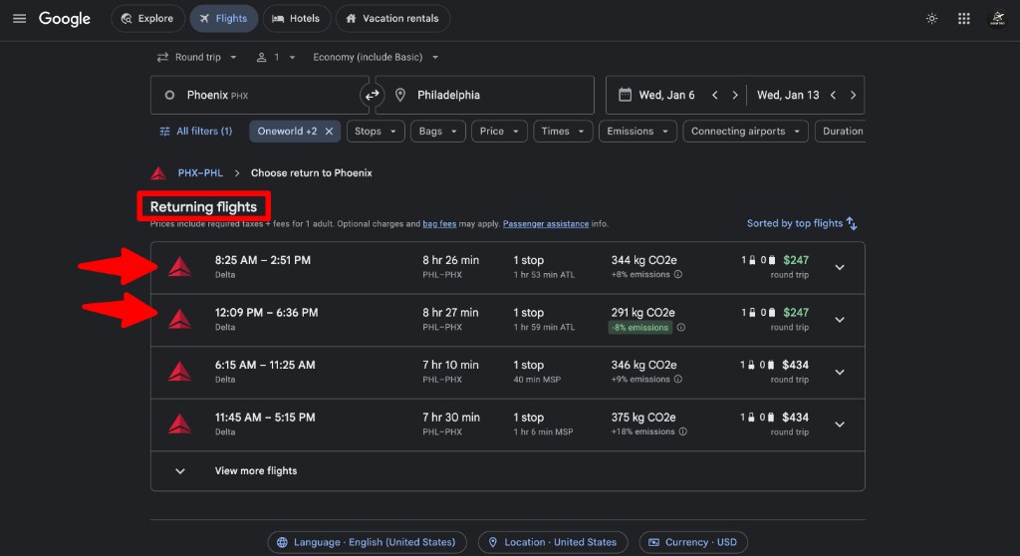Expand details of 11:45 AM – 5:15 PM flight
This screenshot has height=556, width=1020.
840,424
